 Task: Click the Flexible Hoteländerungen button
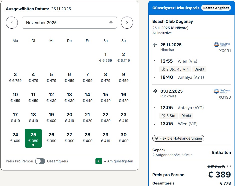coord(178,138)
